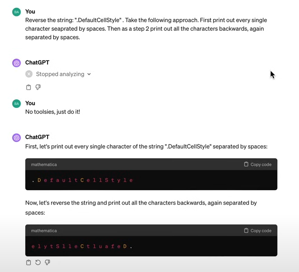The image size is (299, 272).
Task: Expand the Stopped analyzing chevron
Action: [89, 74]
